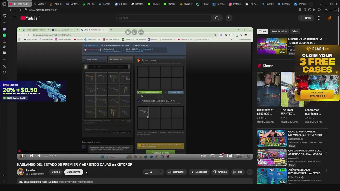This screenshot has height=191, width=340.
Task: Open Opera main menu logo icon
Action: click(4, 4)
